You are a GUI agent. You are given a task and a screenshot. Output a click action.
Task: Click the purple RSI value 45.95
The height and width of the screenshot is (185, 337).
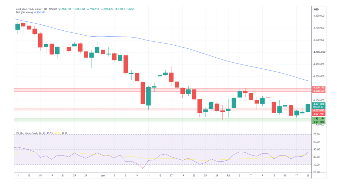(50, 133)
